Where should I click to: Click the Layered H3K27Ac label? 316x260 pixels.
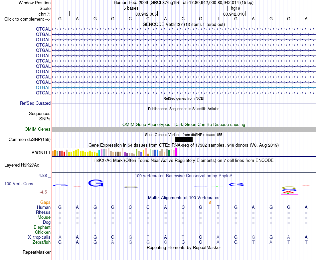point(22,165)
